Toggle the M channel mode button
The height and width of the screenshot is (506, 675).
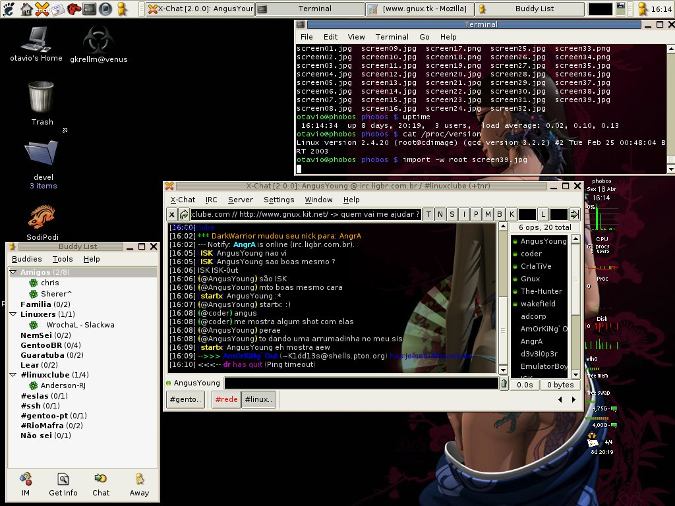488,214
